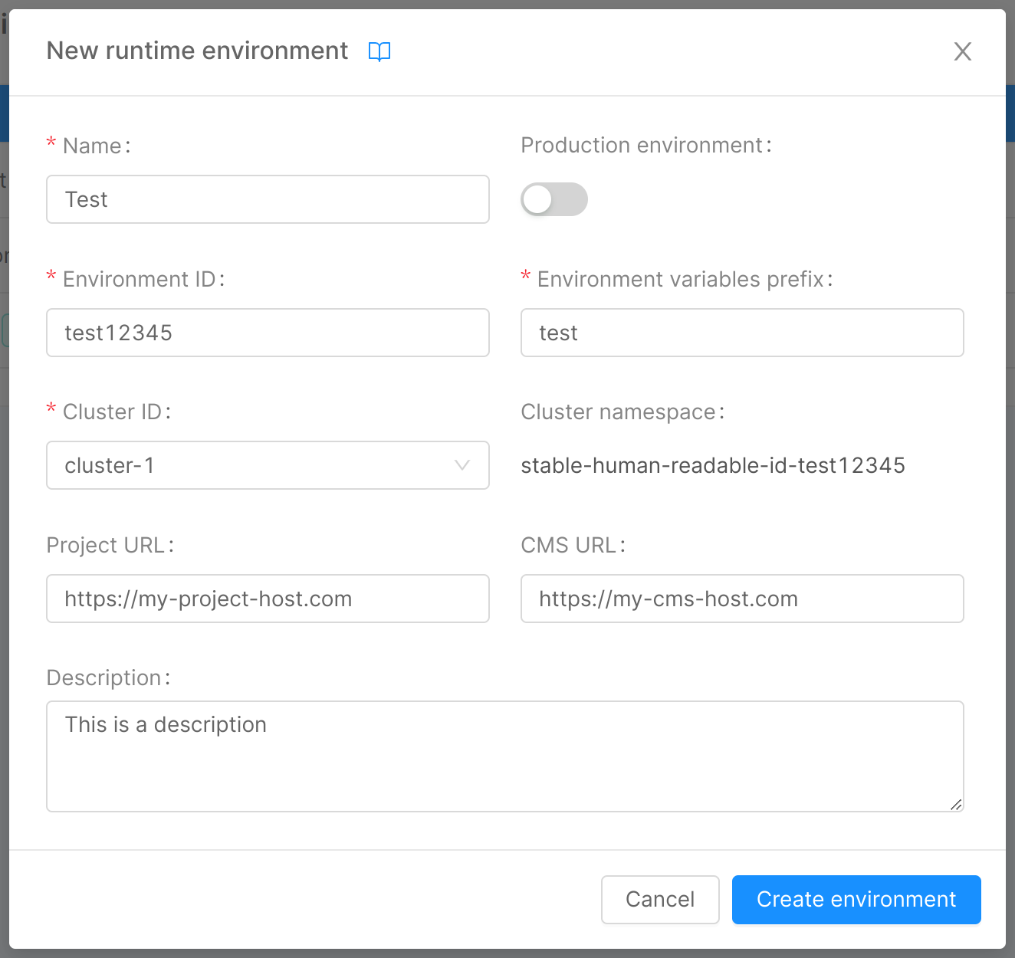Viewport: 1015px width, 958px height.
Task: Click inside the Name field showing Test
Action: point(268,199)
